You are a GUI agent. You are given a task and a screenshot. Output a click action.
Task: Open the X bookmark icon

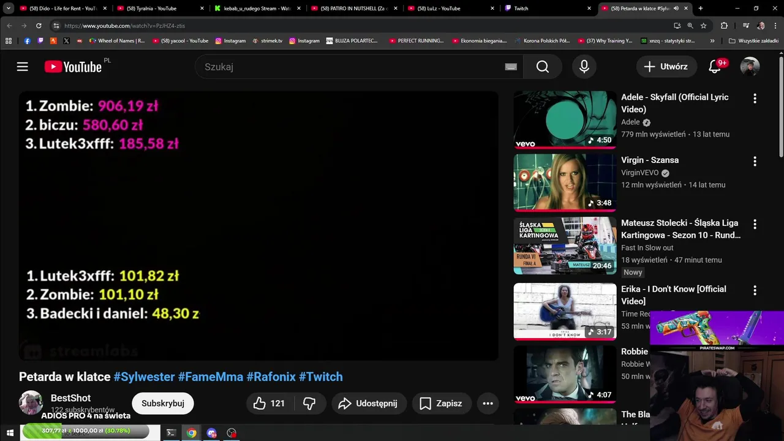click(x=66, y=41)
